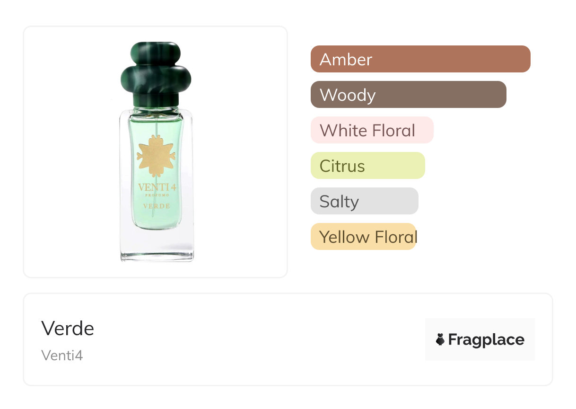Click the green liquid below VERDE label

coord(156,220)
